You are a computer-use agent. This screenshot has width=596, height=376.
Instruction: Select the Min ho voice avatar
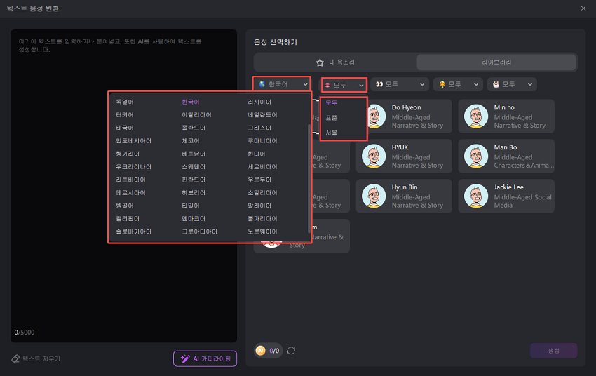(x=476, y=116)
